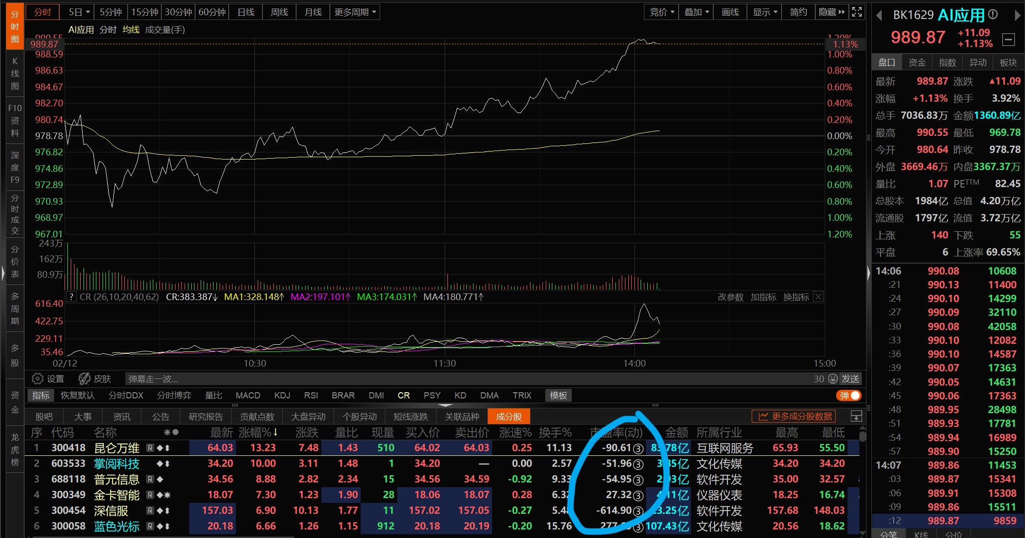This screenshot has height=538, width=1025.
Task: Click the info icon next to AI应用
Action: click(x=993, y=15)
